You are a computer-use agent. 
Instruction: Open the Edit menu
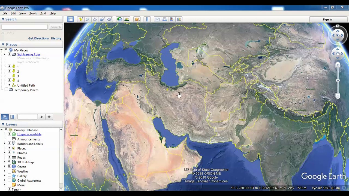(x=13, y=13)
